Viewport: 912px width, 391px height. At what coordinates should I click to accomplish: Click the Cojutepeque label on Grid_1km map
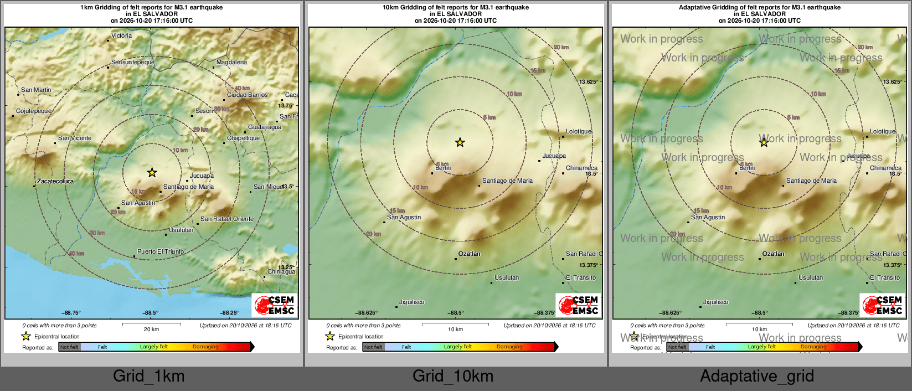pyautogui.click(x=34, y=111)
